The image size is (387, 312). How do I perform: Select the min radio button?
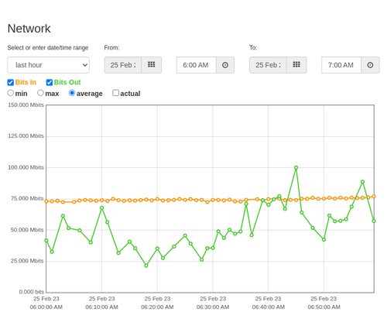click(11, 93)
